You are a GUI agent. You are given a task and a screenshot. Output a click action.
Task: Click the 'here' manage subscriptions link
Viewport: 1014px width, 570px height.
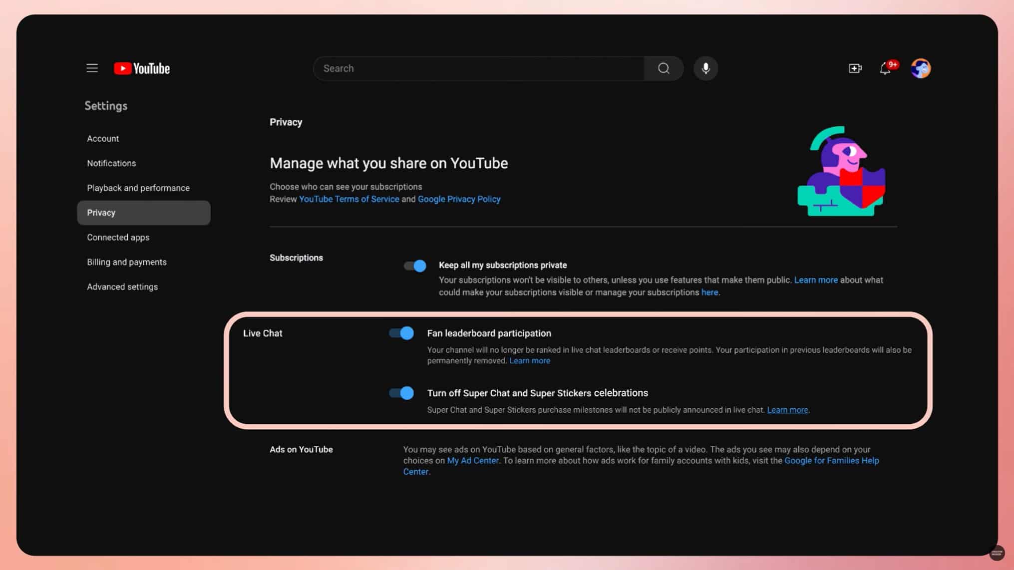click(x=709, y=292)
